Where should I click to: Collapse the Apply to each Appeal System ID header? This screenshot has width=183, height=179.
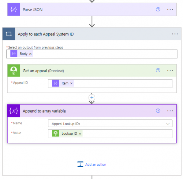point(92,34)
